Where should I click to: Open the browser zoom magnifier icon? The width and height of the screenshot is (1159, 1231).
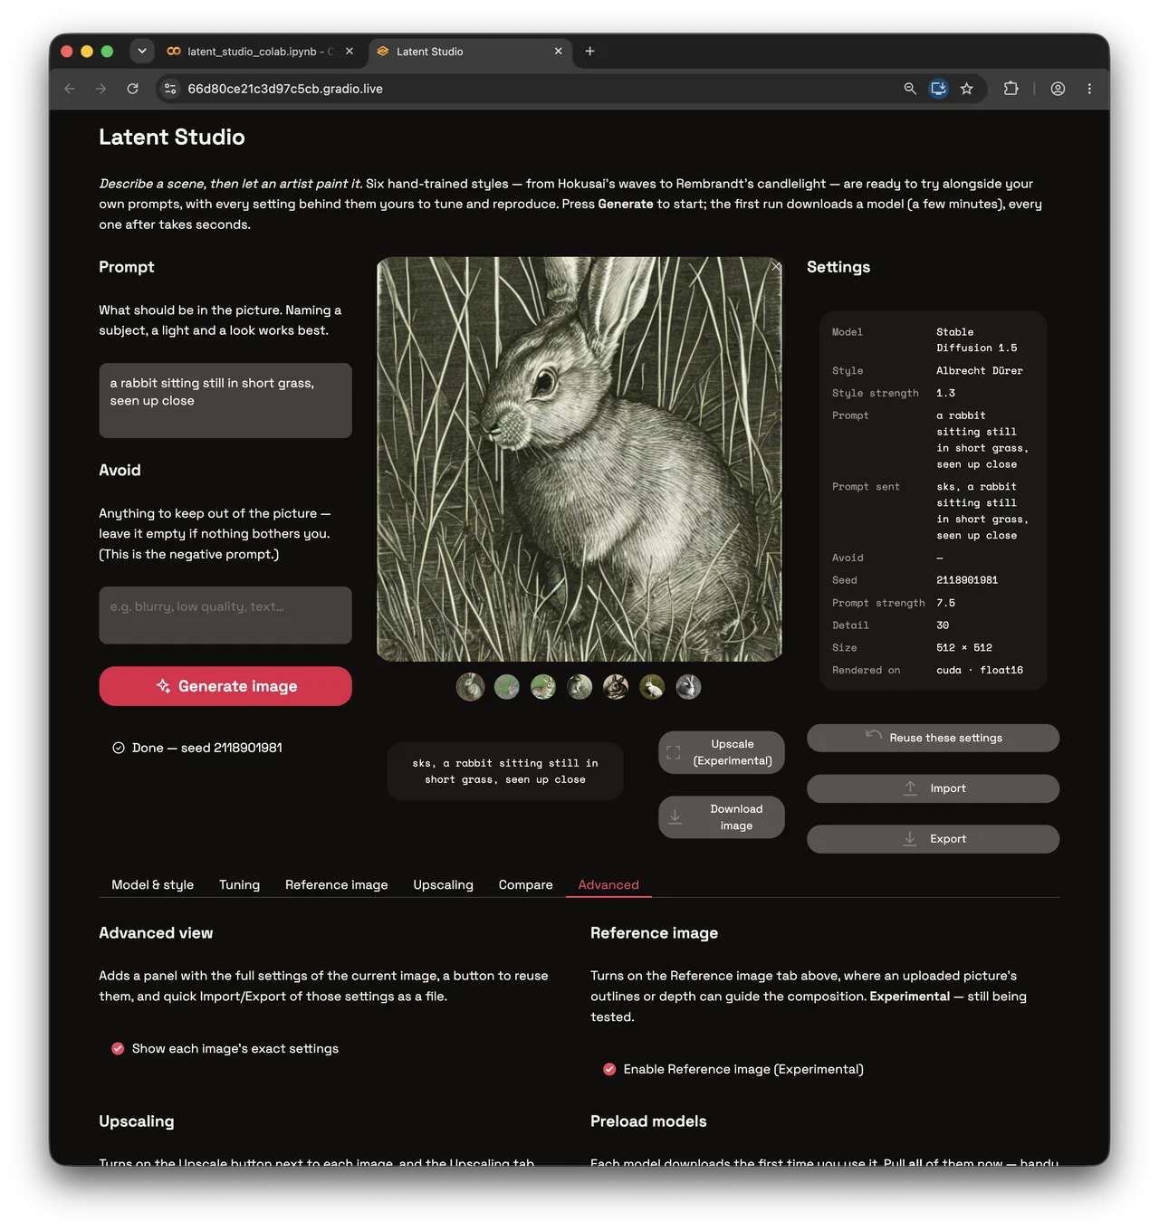click(x=910, y=89)
